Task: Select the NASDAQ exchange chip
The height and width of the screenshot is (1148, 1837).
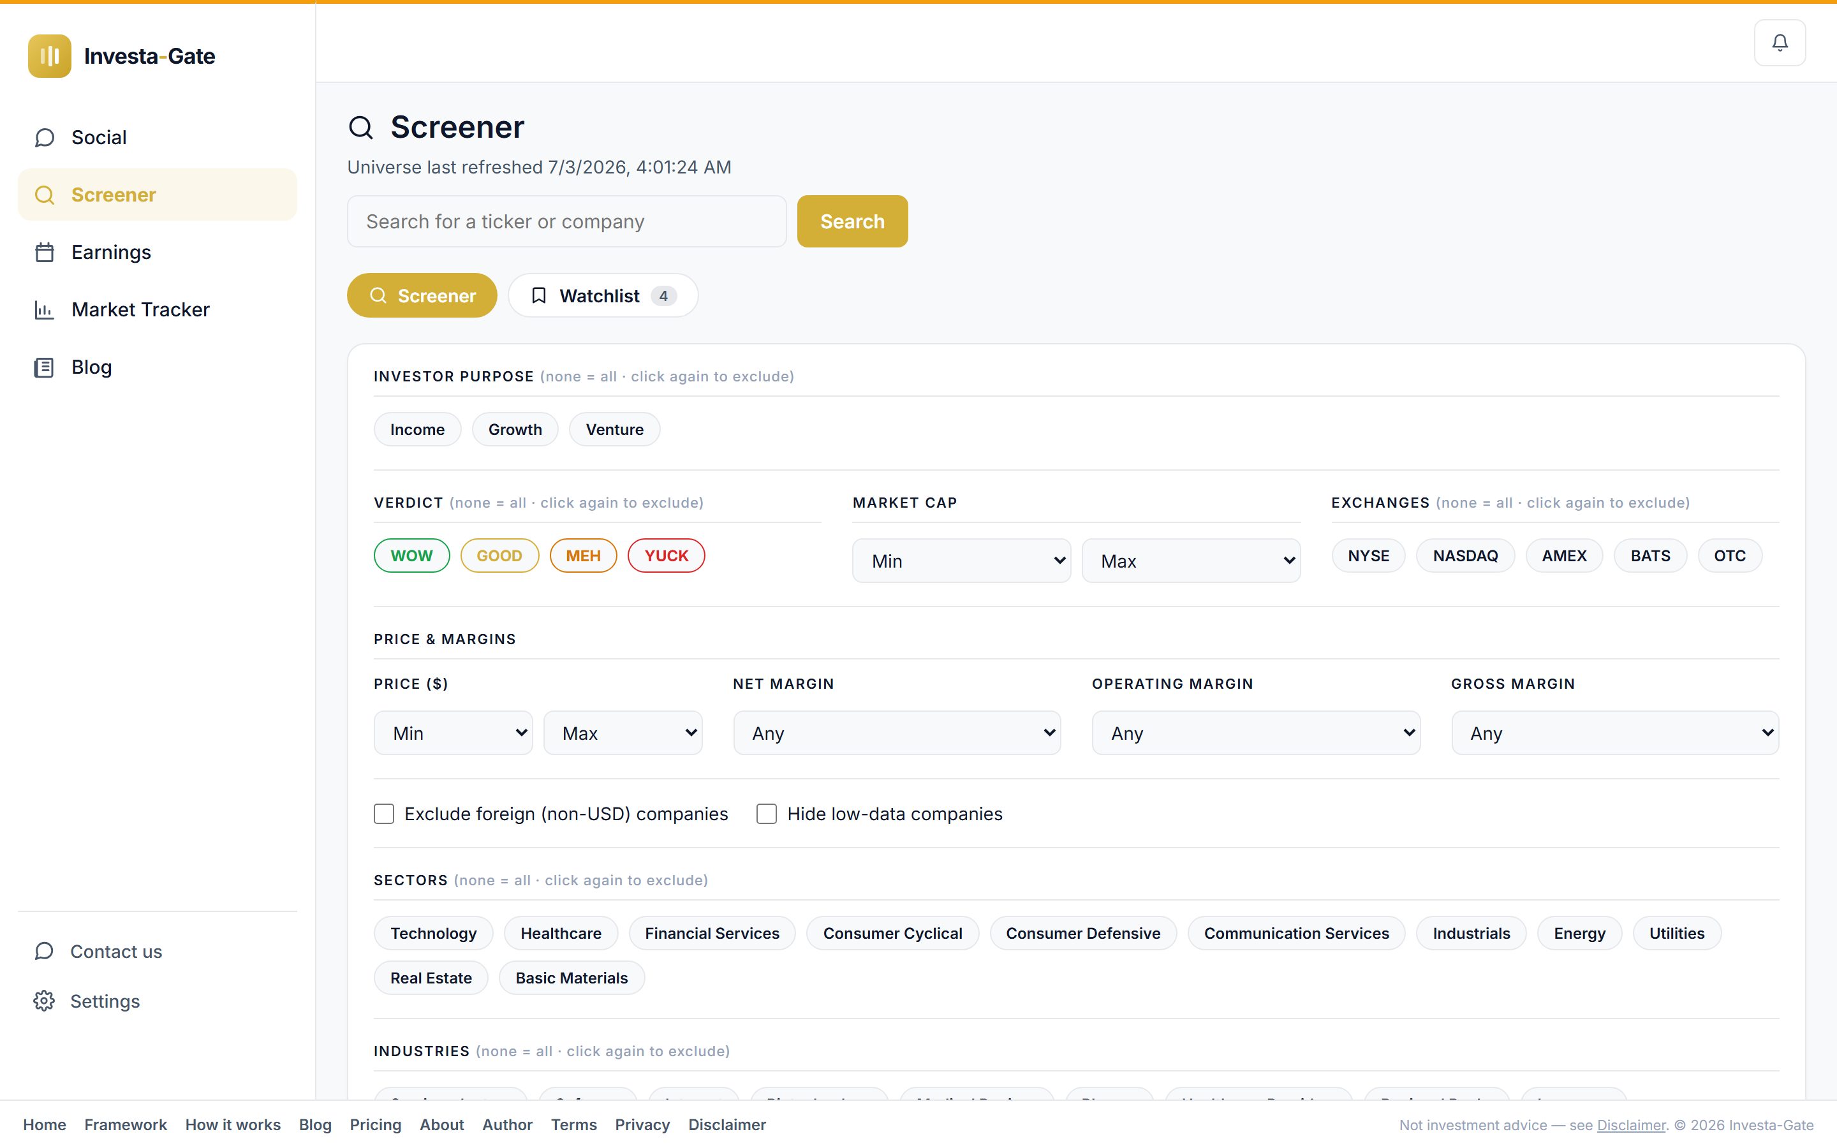Action: tap(1466, 556)
